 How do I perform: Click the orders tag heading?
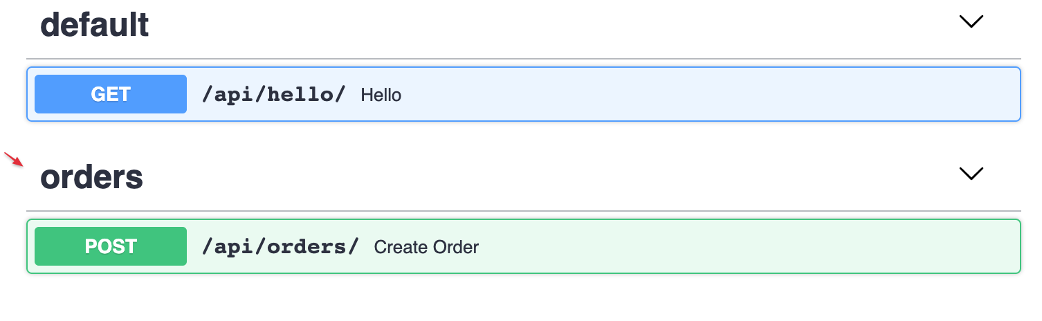92,177
